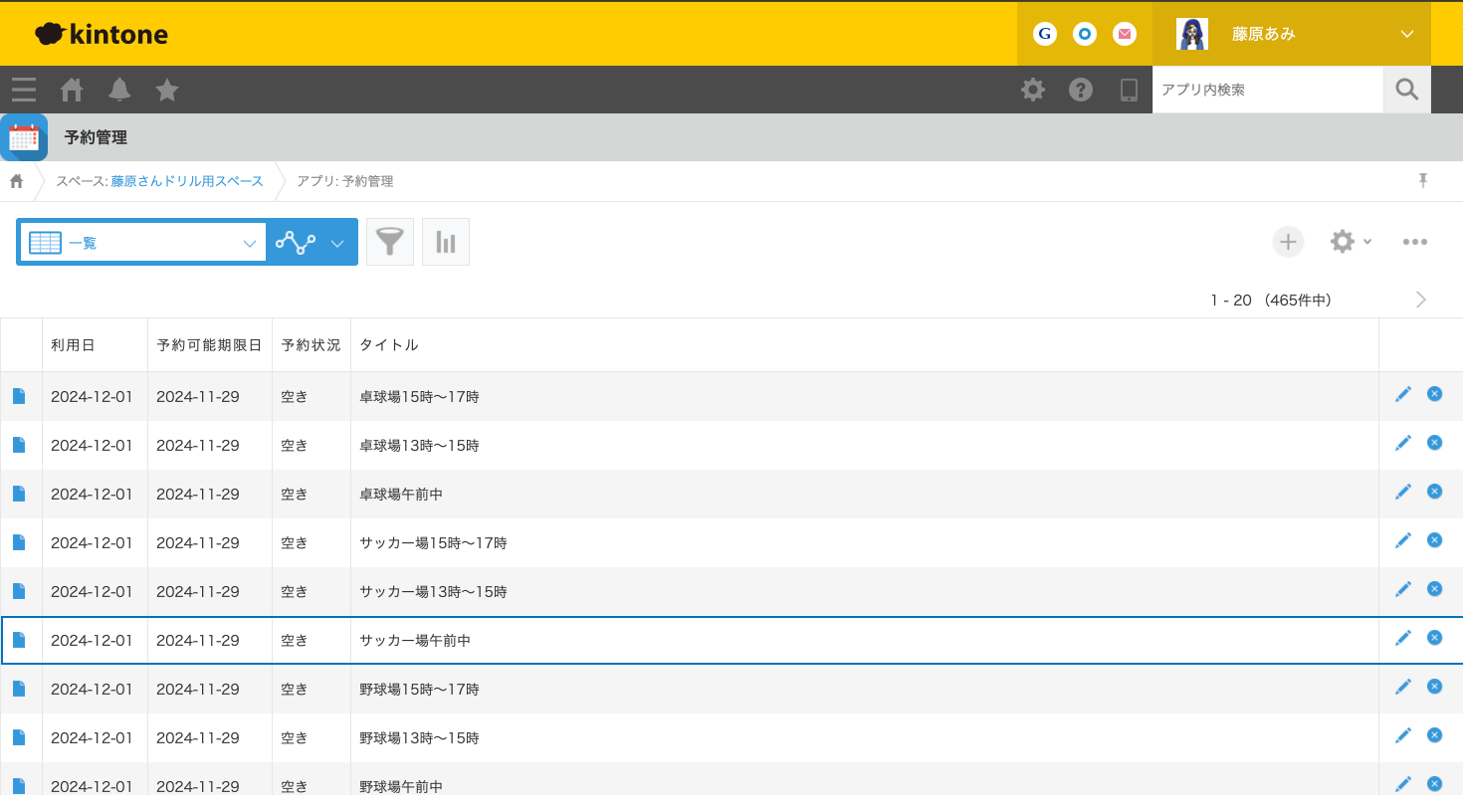This screenshot has width=1465, height=811.
Task: Open the favorites star icon
Action: click(166, 90)
